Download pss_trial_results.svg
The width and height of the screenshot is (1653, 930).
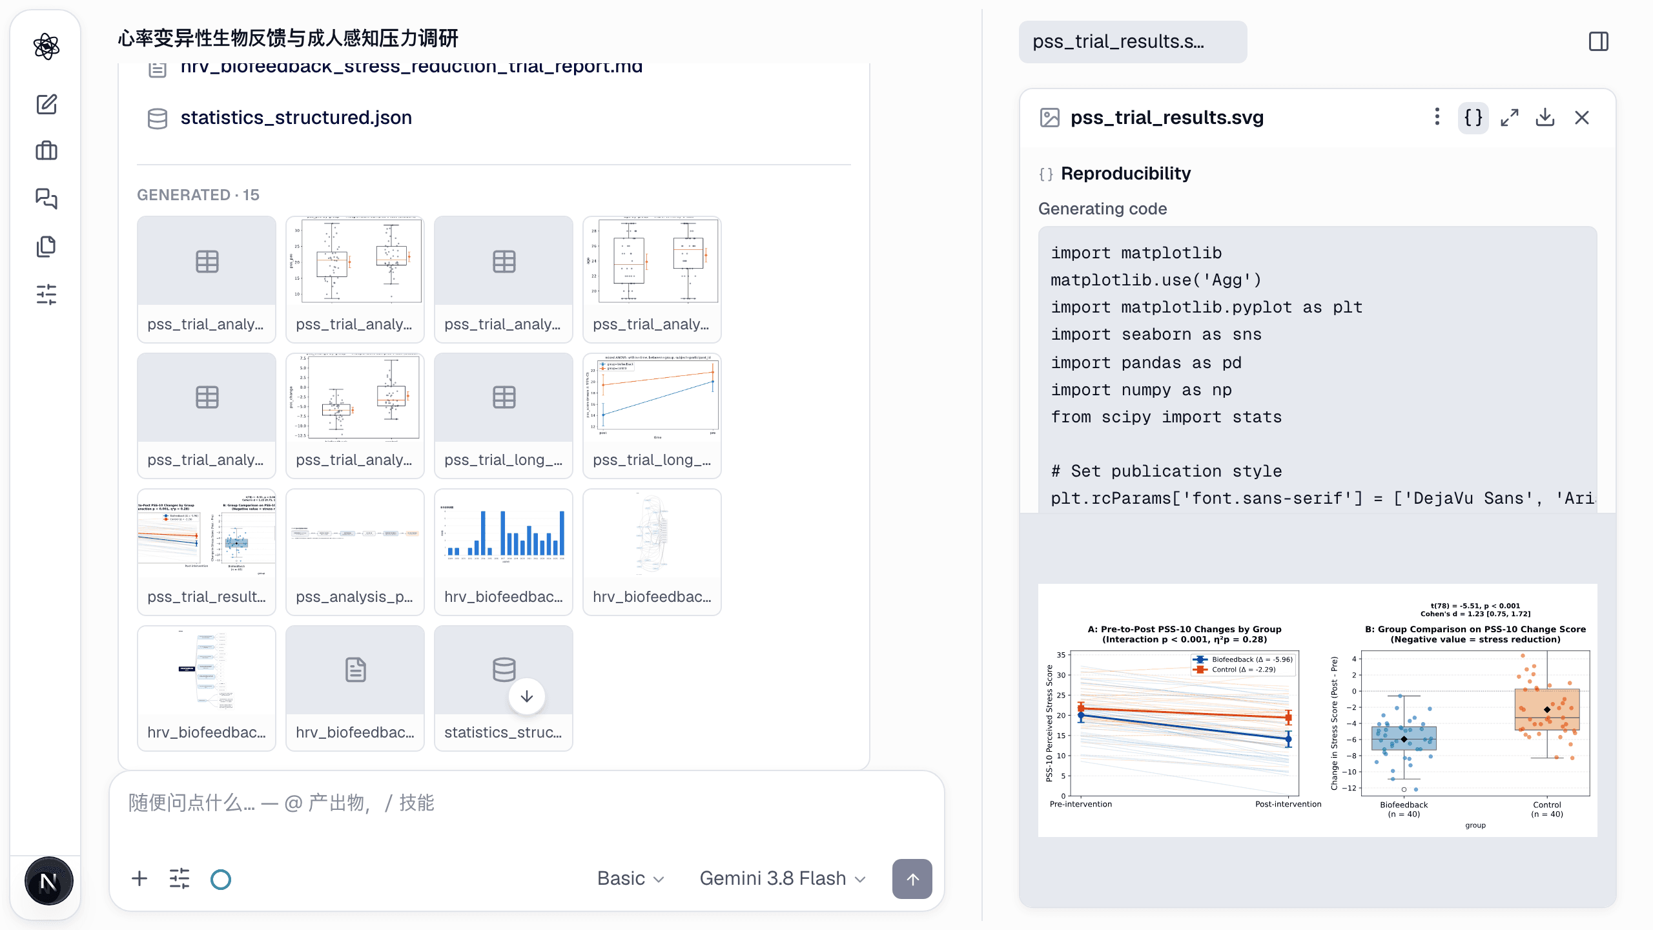(1545, 118)
